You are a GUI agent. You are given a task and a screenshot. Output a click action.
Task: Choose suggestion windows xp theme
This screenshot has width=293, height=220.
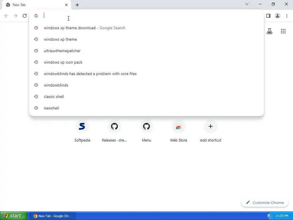(x=146, y=39)
